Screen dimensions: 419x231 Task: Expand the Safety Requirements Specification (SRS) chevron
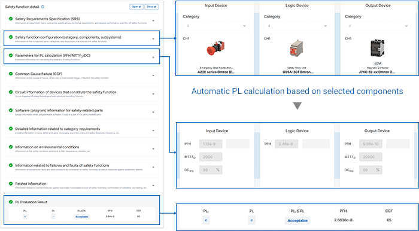point(153,20)
